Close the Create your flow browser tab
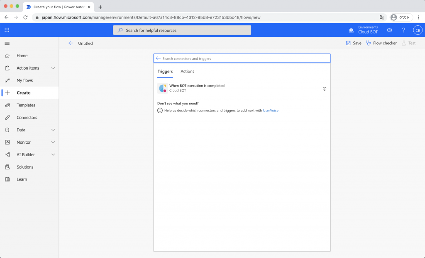Screen dimensions: 425x258 [x=89, y=7]
